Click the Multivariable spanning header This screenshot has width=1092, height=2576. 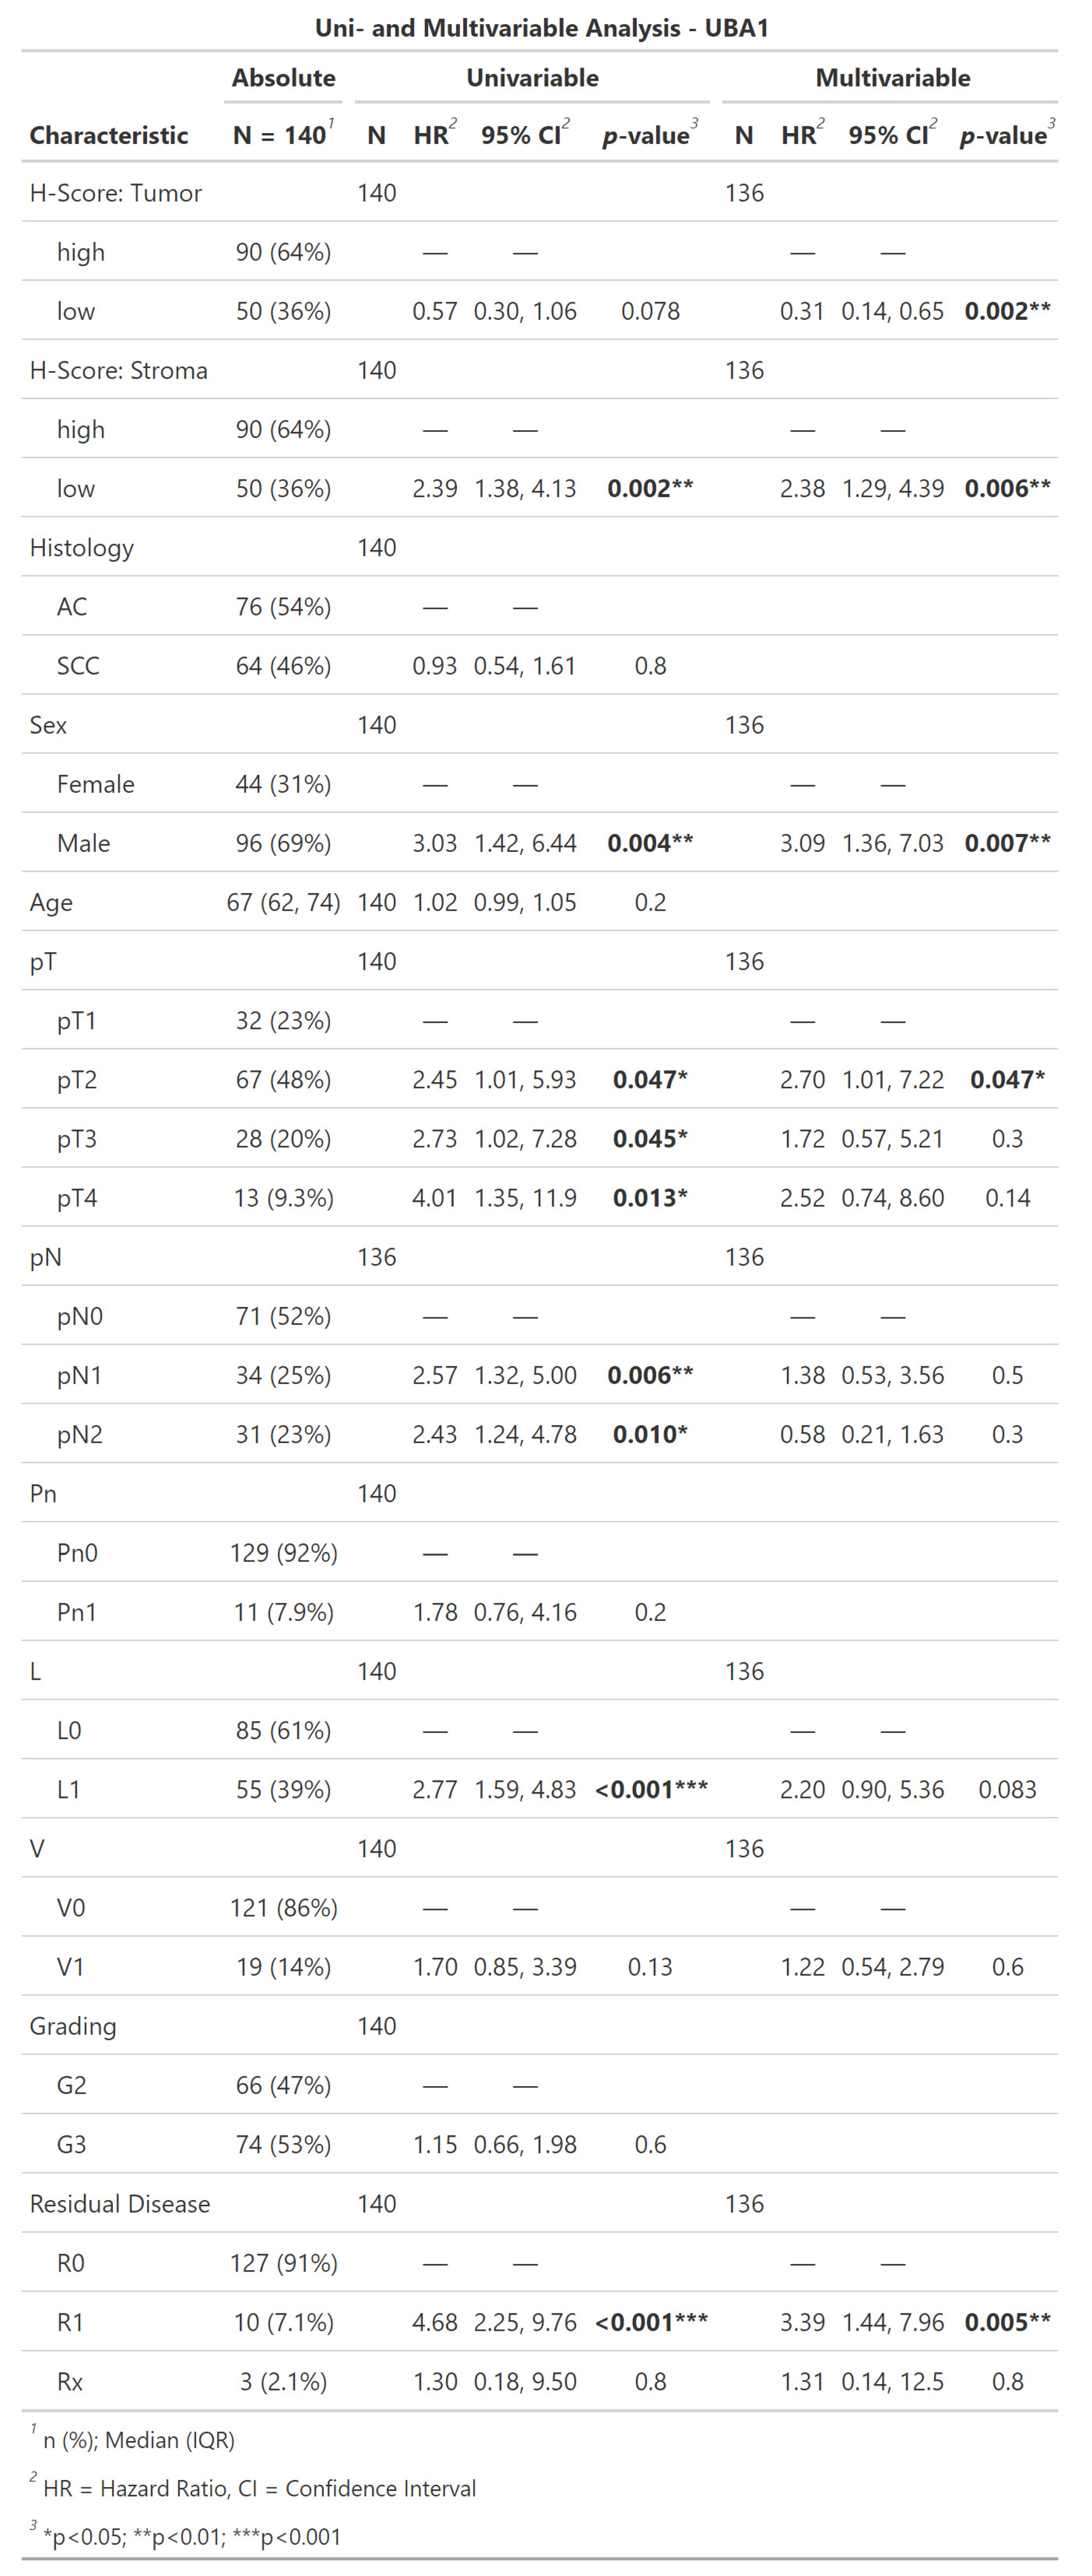(x=892, y=78)
